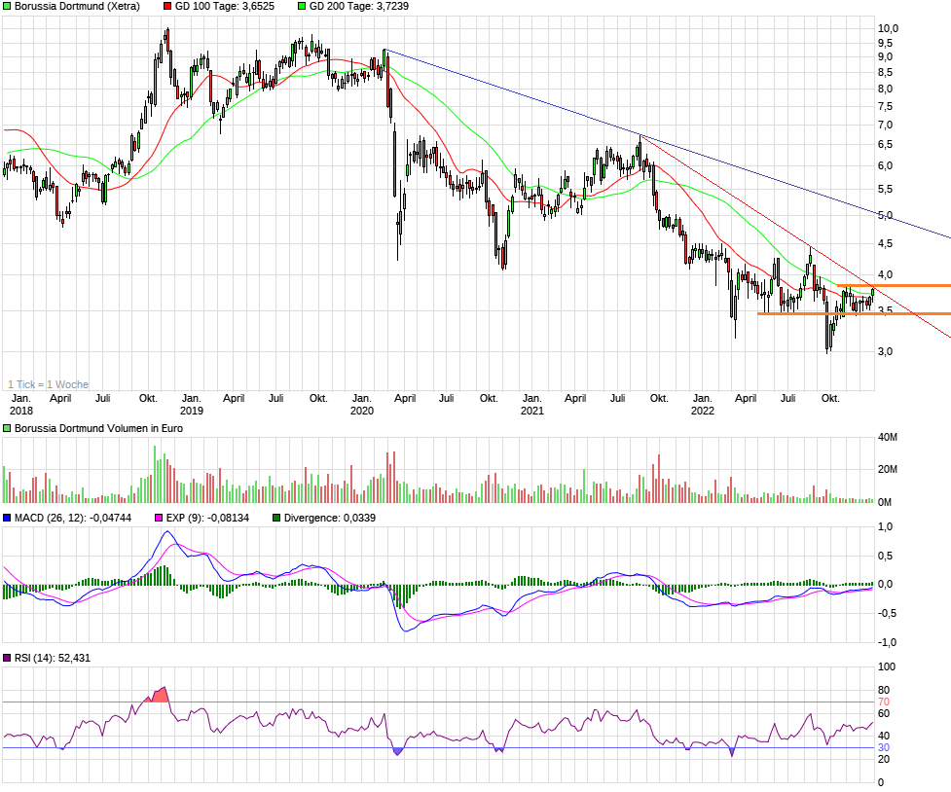The height and width of the screenshot is (792, 951).
Task: Click the MACD axis value '-1,0'
Action: point(887,642)
